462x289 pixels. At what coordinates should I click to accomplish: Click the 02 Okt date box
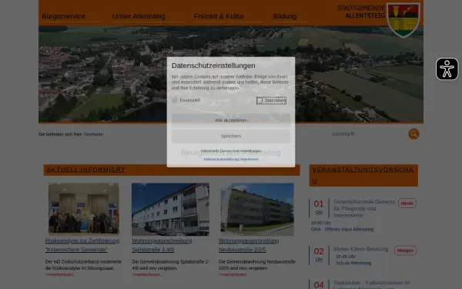click(x=319, y=254)
